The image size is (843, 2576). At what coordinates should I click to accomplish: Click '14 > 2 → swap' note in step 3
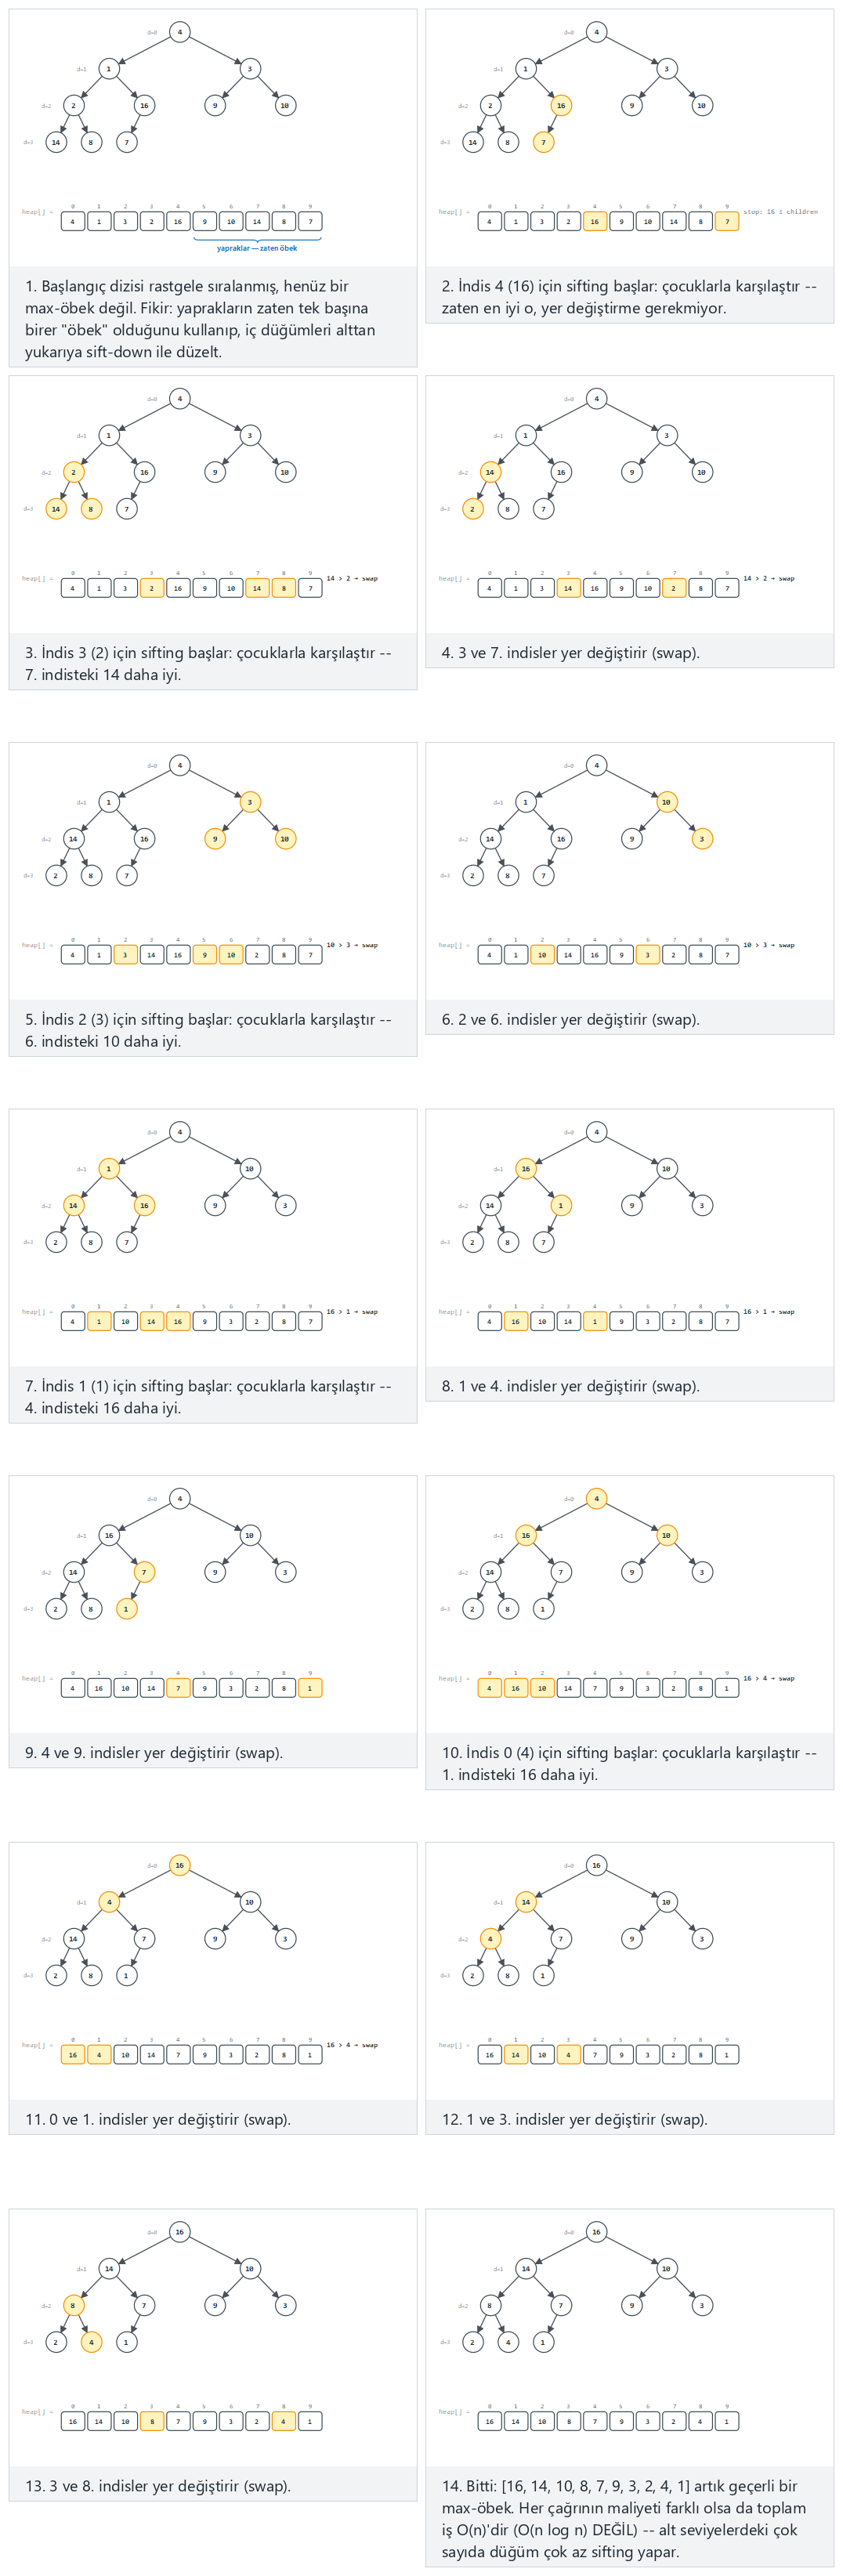tap(352, 578)
